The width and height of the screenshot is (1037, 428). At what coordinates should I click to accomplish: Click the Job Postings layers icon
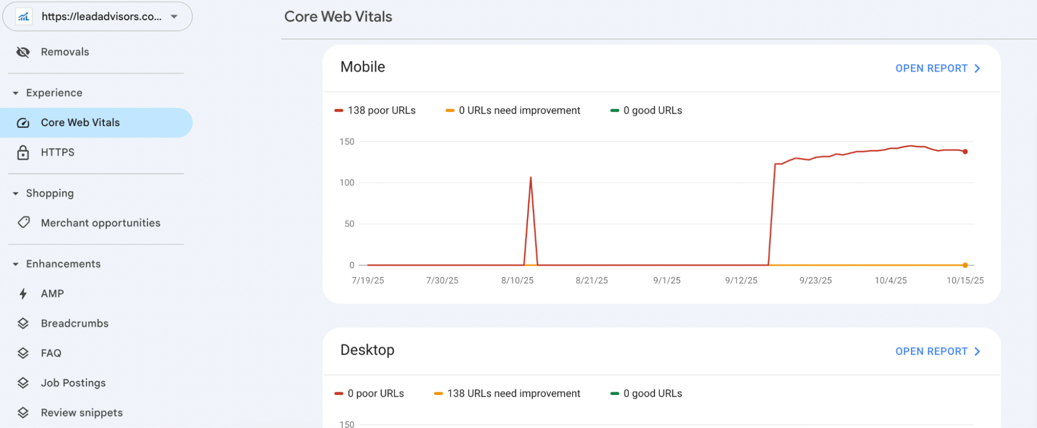23,383
